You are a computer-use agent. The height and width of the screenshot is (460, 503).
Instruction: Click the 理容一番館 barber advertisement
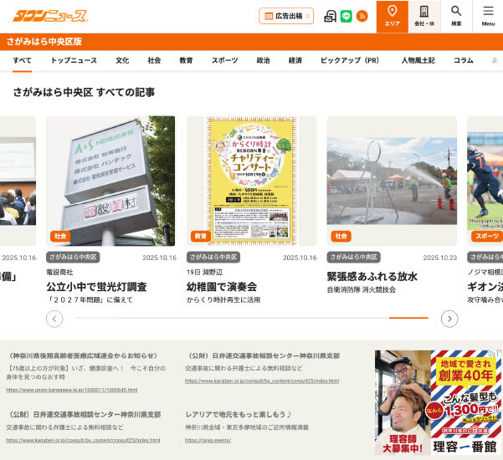click(439, 402)
